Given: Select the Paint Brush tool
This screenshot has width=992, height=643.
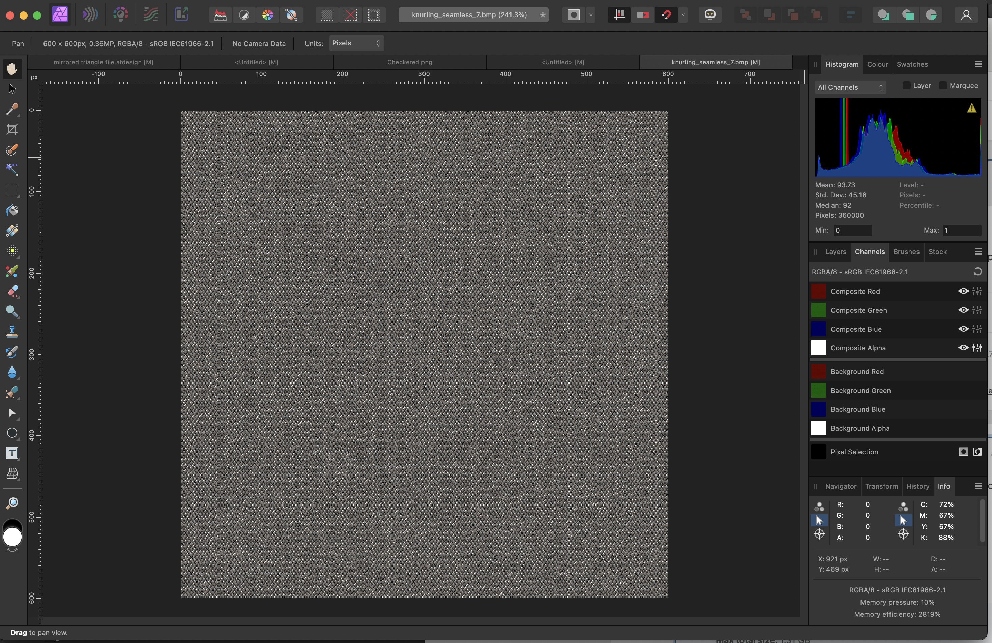Looking at the screenshot, I should [x=12, y=271].
